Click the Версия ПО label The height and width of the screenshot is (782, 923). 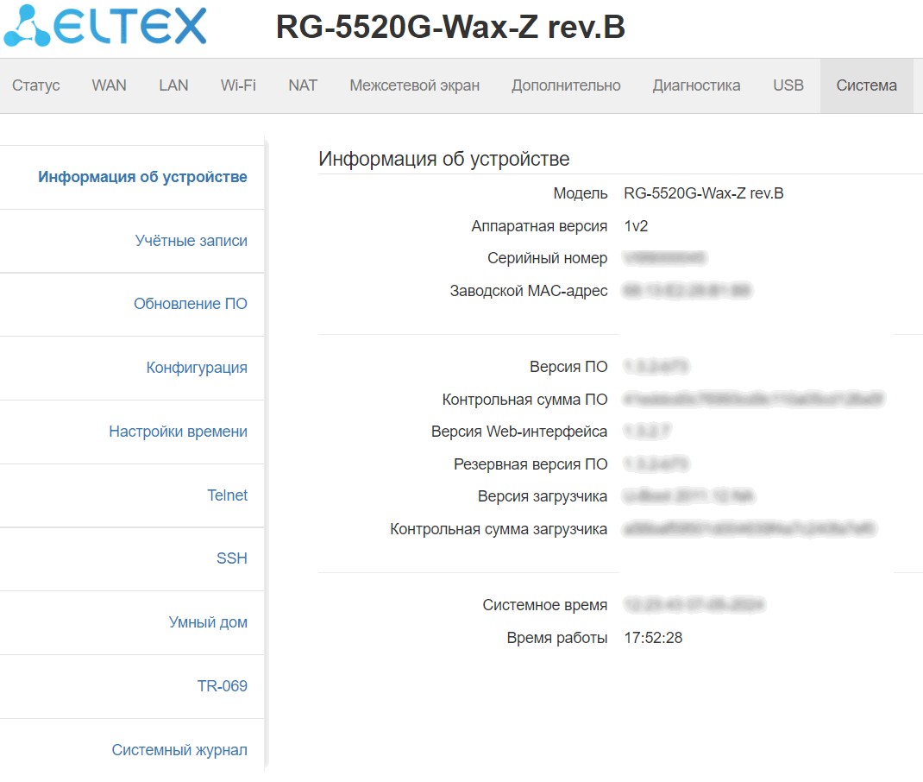tap(568, 367)
